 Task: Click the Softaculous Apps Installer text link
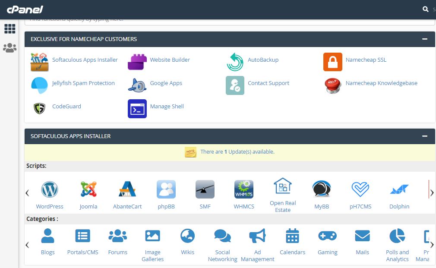click(85, 60)
